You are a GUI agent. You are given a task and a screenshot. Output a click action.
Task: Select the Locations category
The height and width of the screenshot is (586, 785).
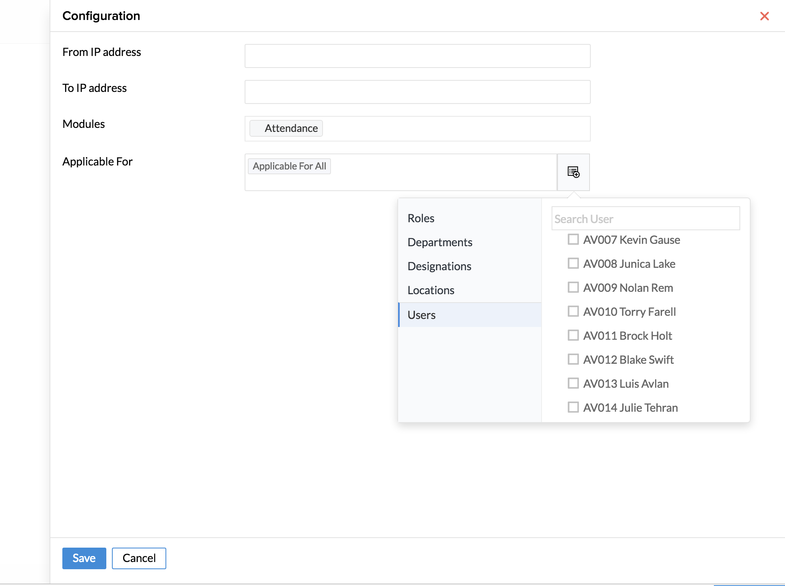tap(431, 290)
